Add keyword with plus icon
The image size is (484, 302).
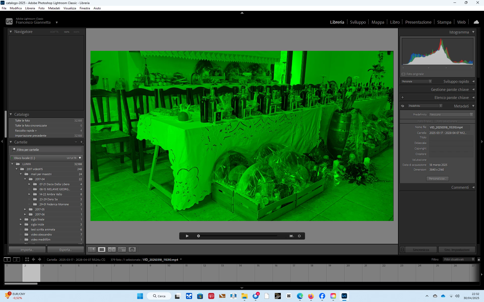pos(403,97)
